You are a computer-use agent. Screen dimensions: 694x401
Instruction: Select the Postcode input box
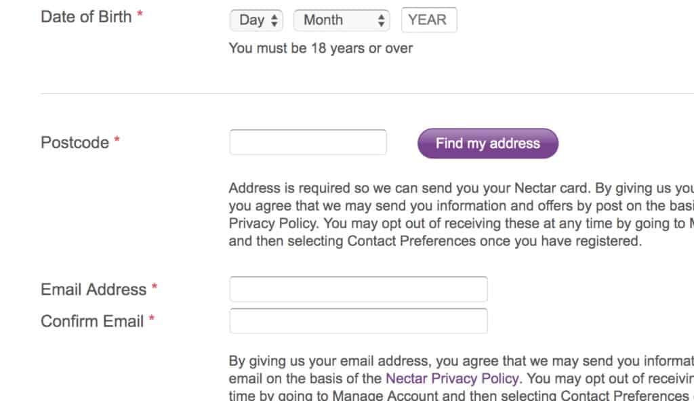(x=308, y=142)
